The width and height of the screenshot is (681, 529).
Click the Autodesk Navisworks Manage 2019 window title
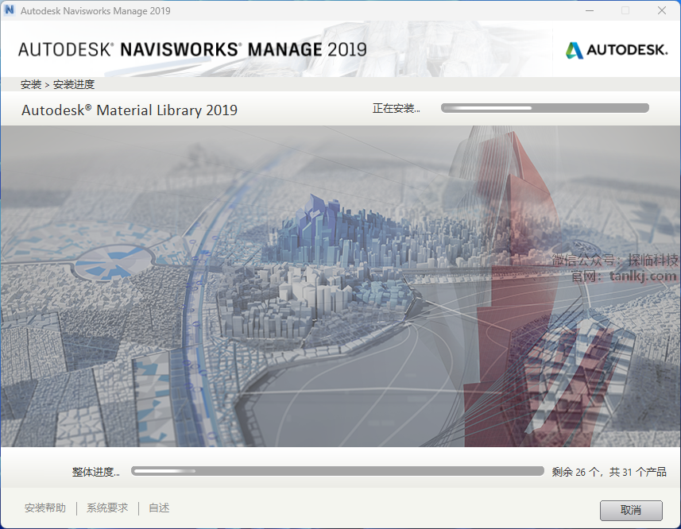[x=95, y=11]
